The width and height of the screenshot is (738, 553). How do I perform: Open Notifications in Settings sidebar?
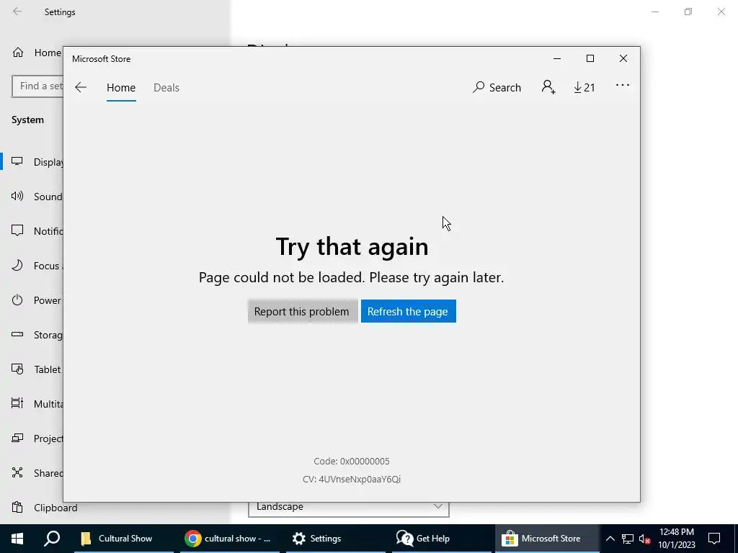33,231
